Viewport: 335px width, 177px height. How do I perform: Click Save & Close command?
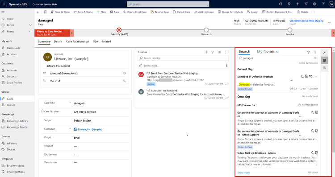60,12
